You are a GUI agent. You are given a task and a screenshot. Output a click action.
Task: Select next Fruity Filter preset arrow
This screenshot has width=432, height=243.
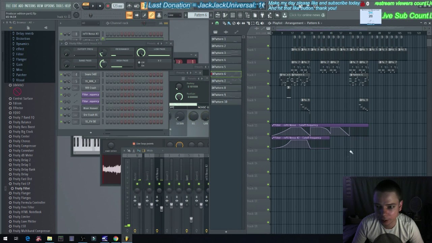point(161,44)
